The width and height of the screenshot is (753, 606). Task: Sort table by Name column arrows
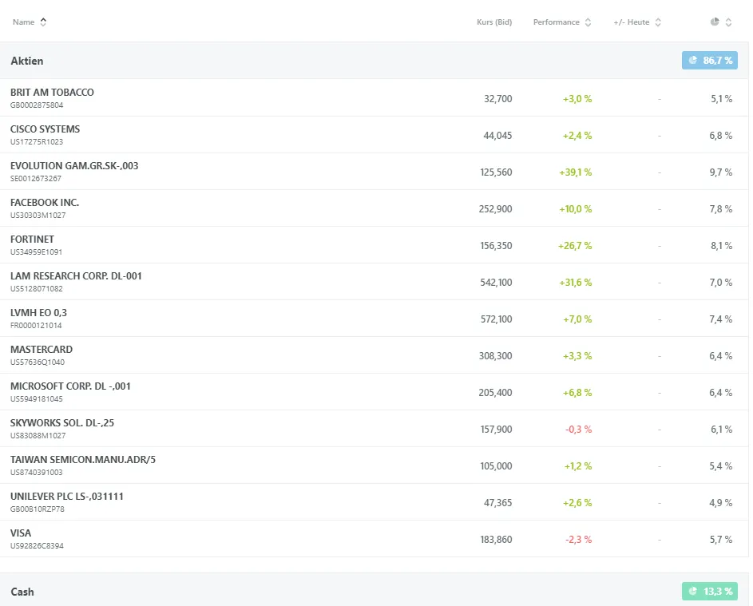[43, 22]
